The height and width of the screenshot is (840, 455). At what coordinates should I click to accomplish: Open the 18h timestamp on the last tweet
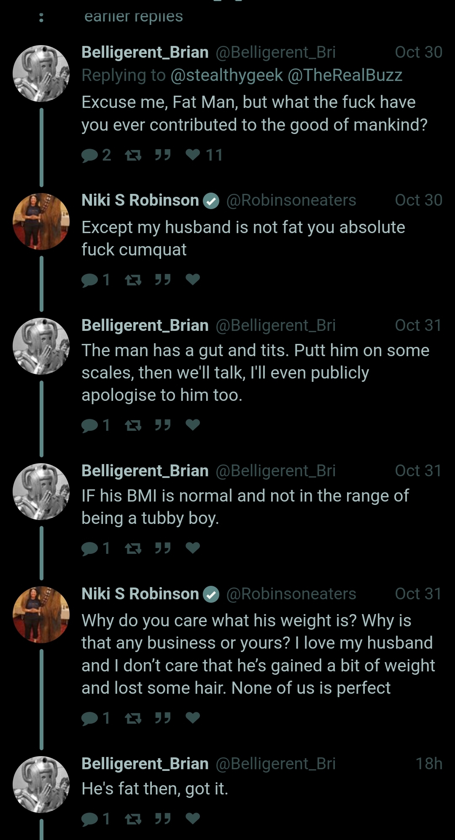click(429, 764)
